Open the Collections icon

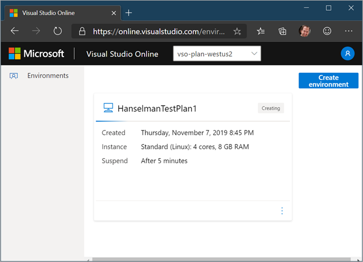coord(282,31)
